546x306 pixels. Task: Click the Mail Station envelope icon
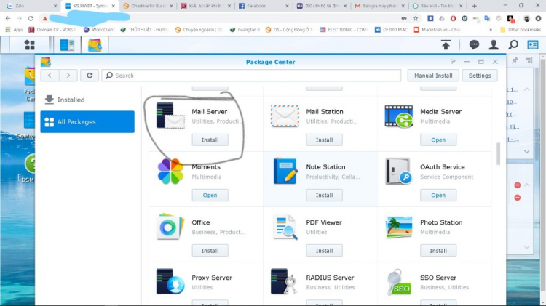click(x=285, y=116)
